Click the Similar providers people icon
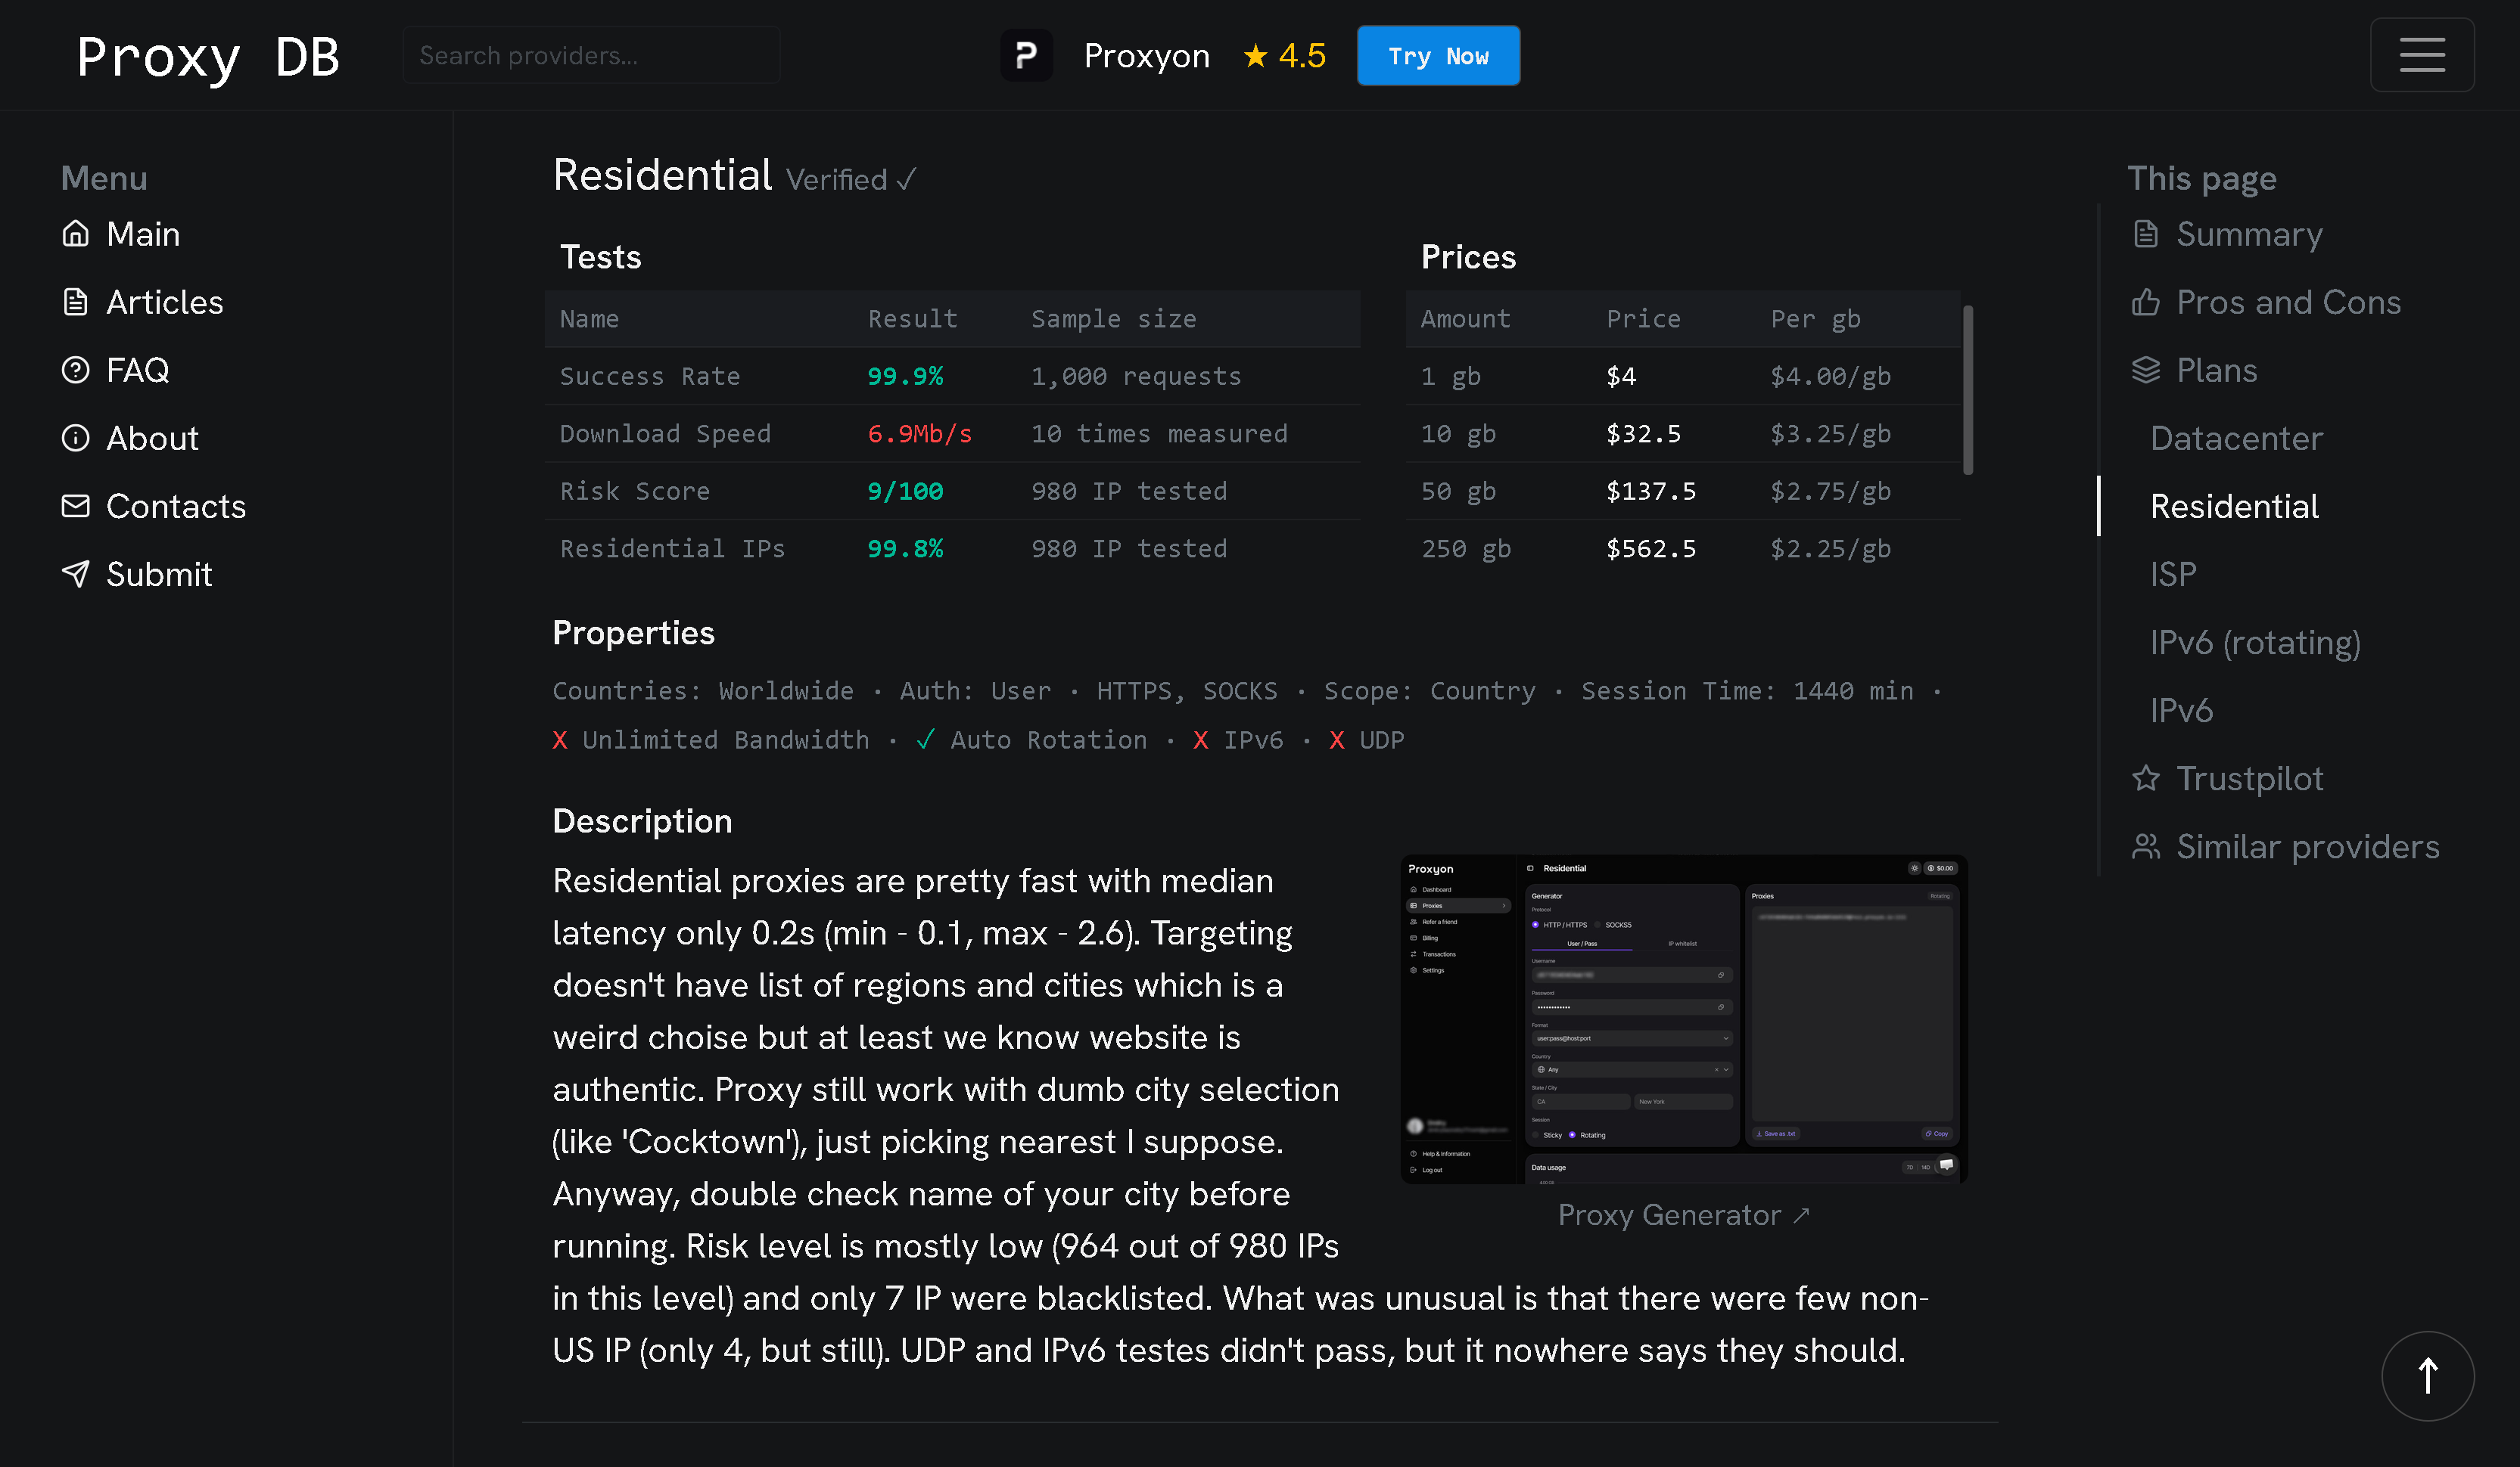 (x=2146, y=846)
